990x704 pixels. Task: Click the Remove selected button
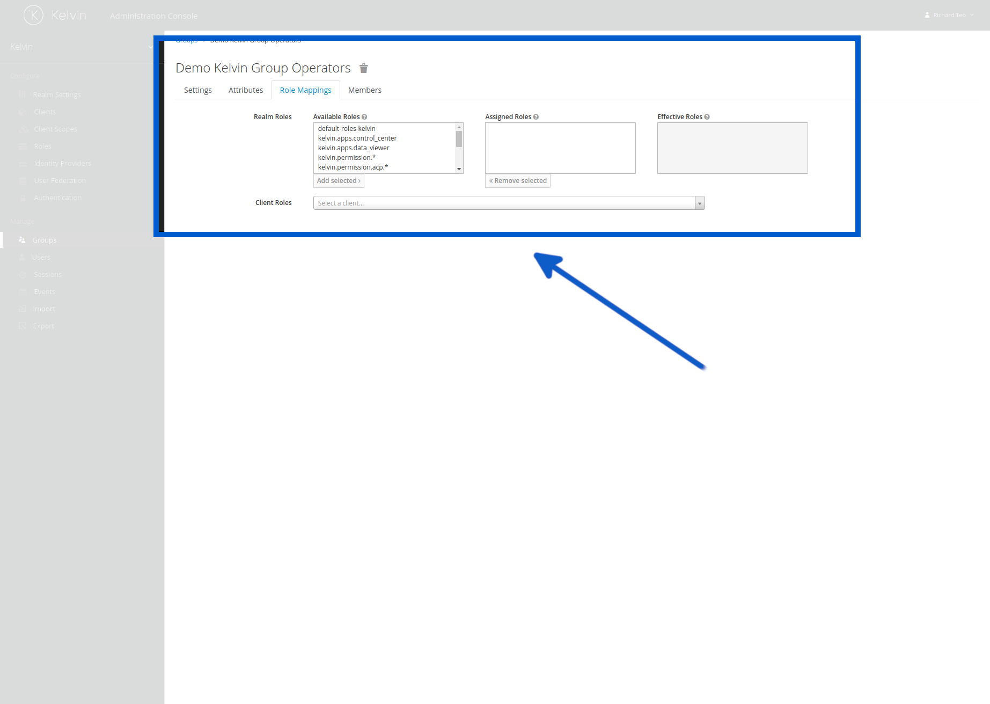tap(518, 181)
